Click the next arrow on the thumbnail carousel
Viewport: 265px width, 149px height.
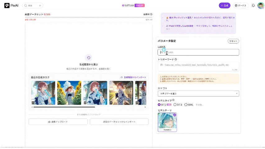coord(144,94)
